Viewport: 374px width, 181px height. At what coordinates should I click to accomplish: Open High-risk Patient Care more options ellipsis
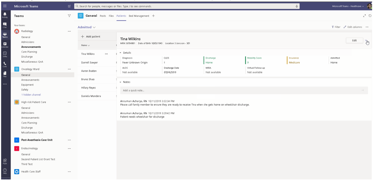[69, 102]
